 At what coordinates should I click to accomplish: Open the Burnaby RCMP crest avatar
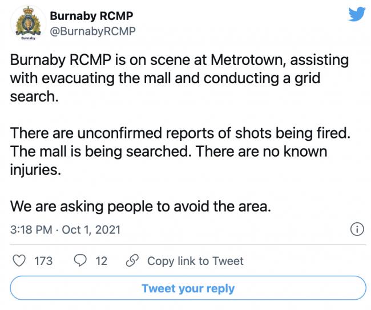pyautogui.click(x=28, y=23)
